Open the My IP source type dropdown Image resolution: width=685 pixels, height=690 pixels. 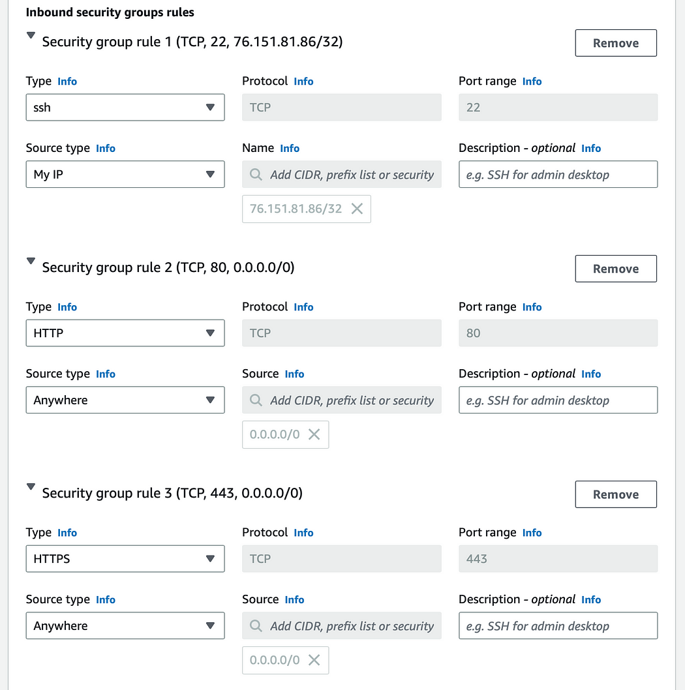pyautogui.click(x=125, y=174)
